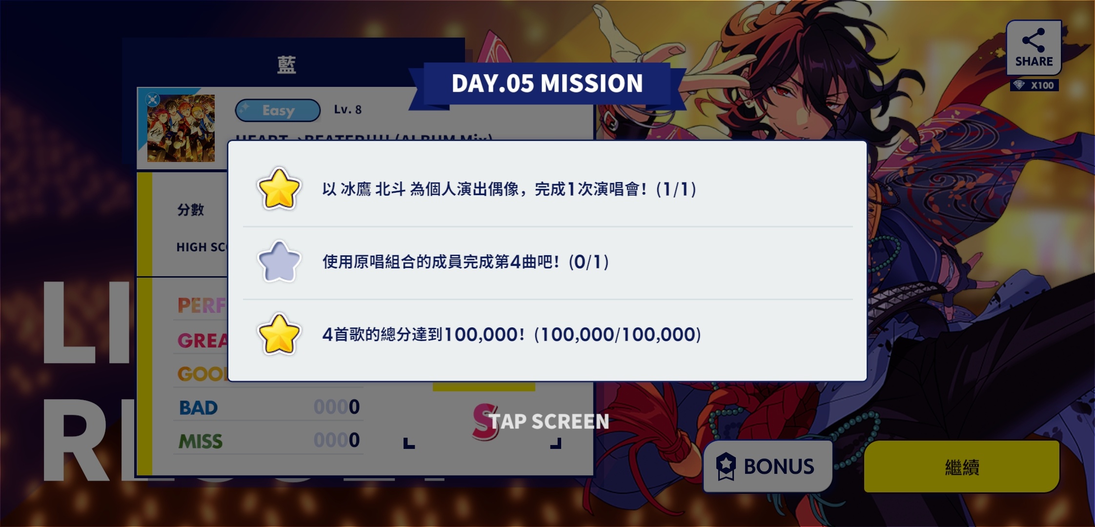Click the BAD count row
The width and height of the screenshot is (1095, 527).
tap(269, 407)
